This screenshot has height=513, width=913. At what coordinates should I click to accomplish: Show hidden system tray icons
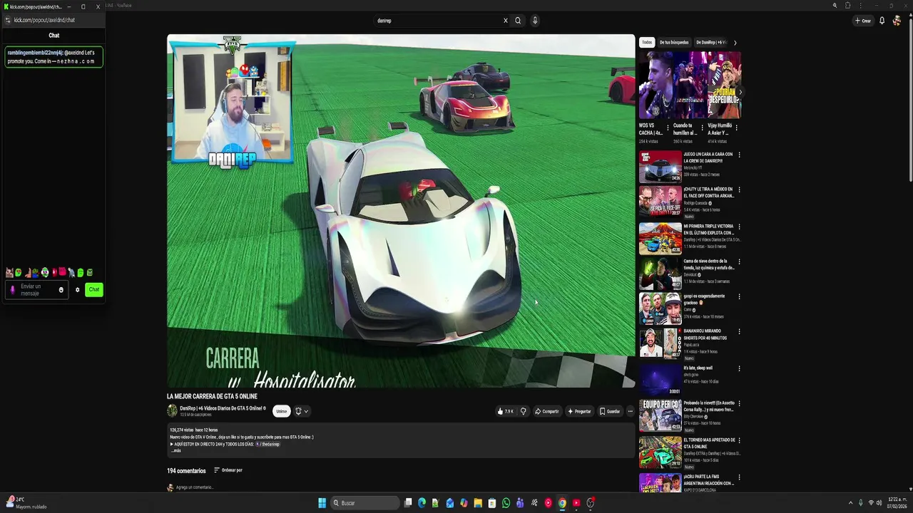tap(850, 503)
